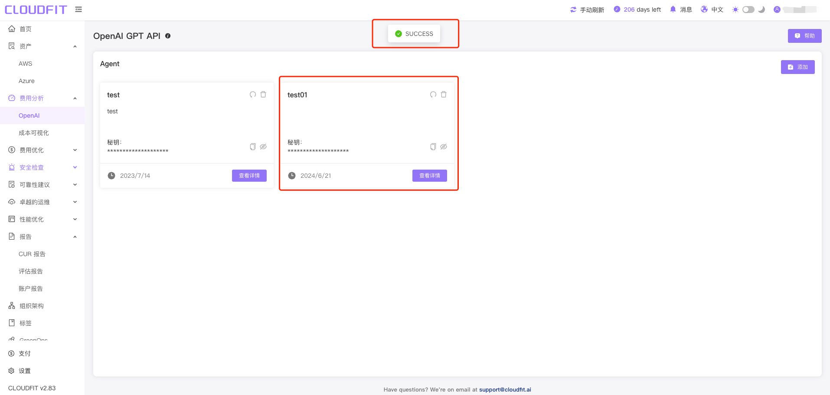Expand the 可靠性建议 reliability menu
The width and height of the screenshot is (830, 395).
click(x=42, y=185)
